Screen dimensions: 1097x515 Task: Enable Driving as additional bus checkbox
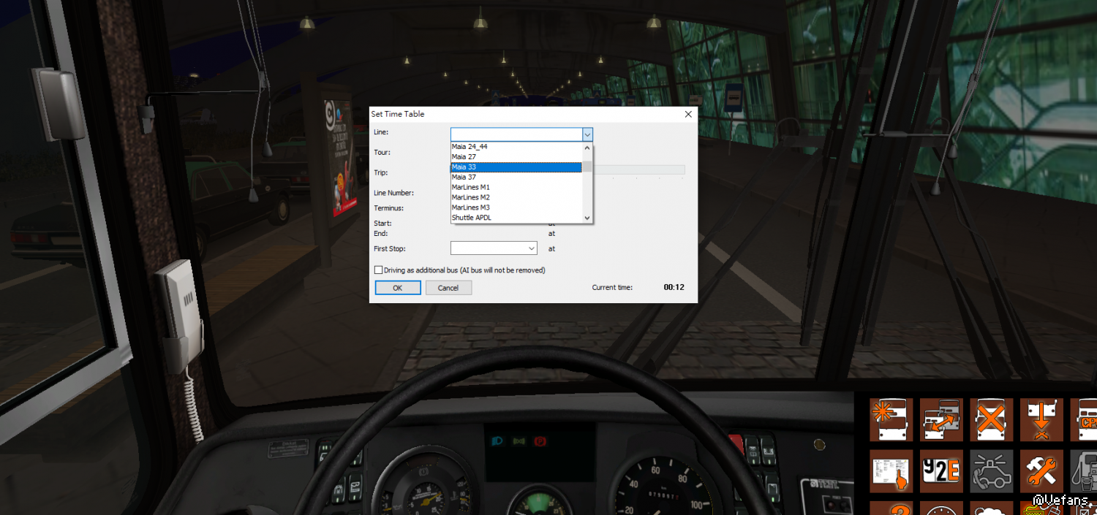click(378, 270)
